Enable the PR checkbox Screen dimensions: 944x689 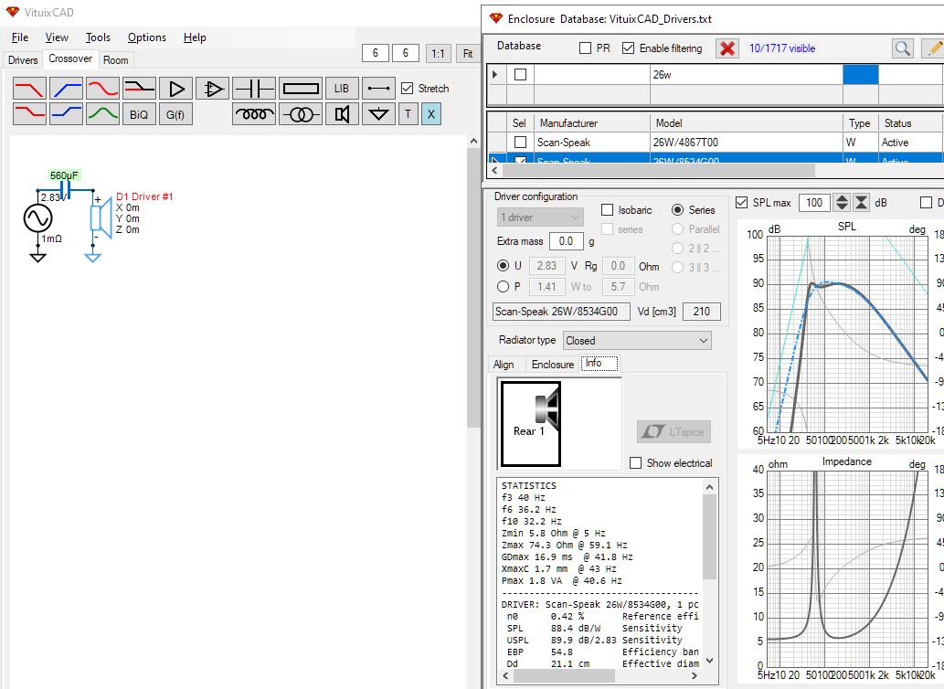point(585,48)
